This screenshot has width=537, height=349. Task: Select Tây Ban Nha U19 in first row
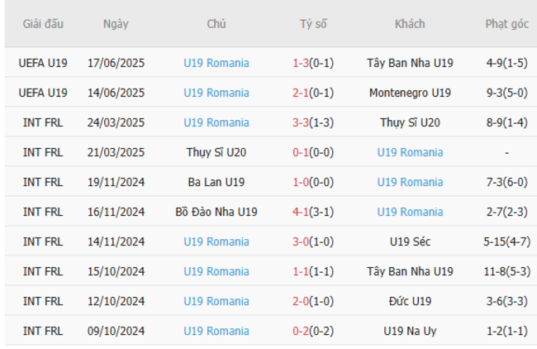point(410,63)
